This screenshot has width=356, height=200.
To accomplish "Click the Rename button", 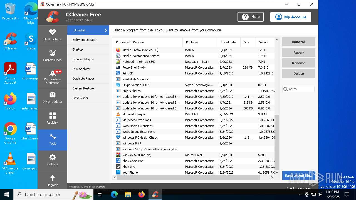I will (299, 63).
